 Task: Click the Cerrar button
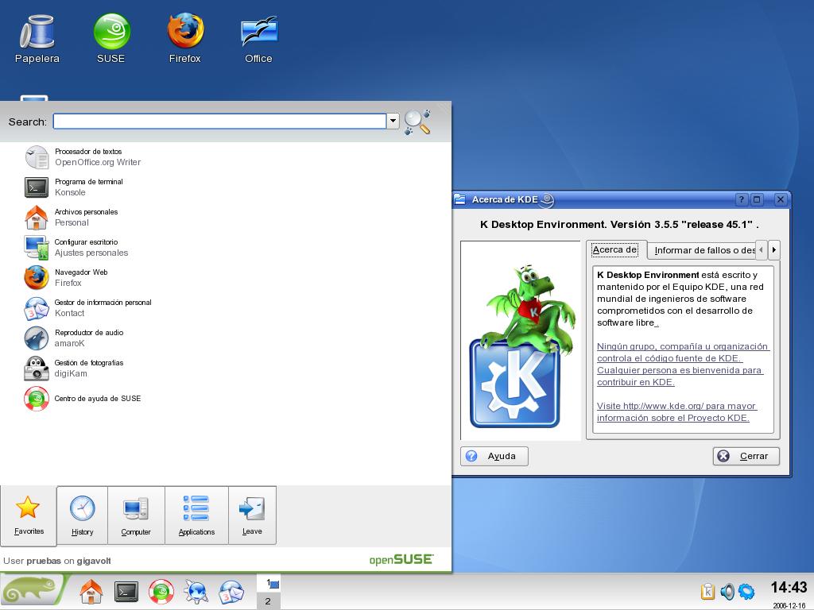point(746,456)
